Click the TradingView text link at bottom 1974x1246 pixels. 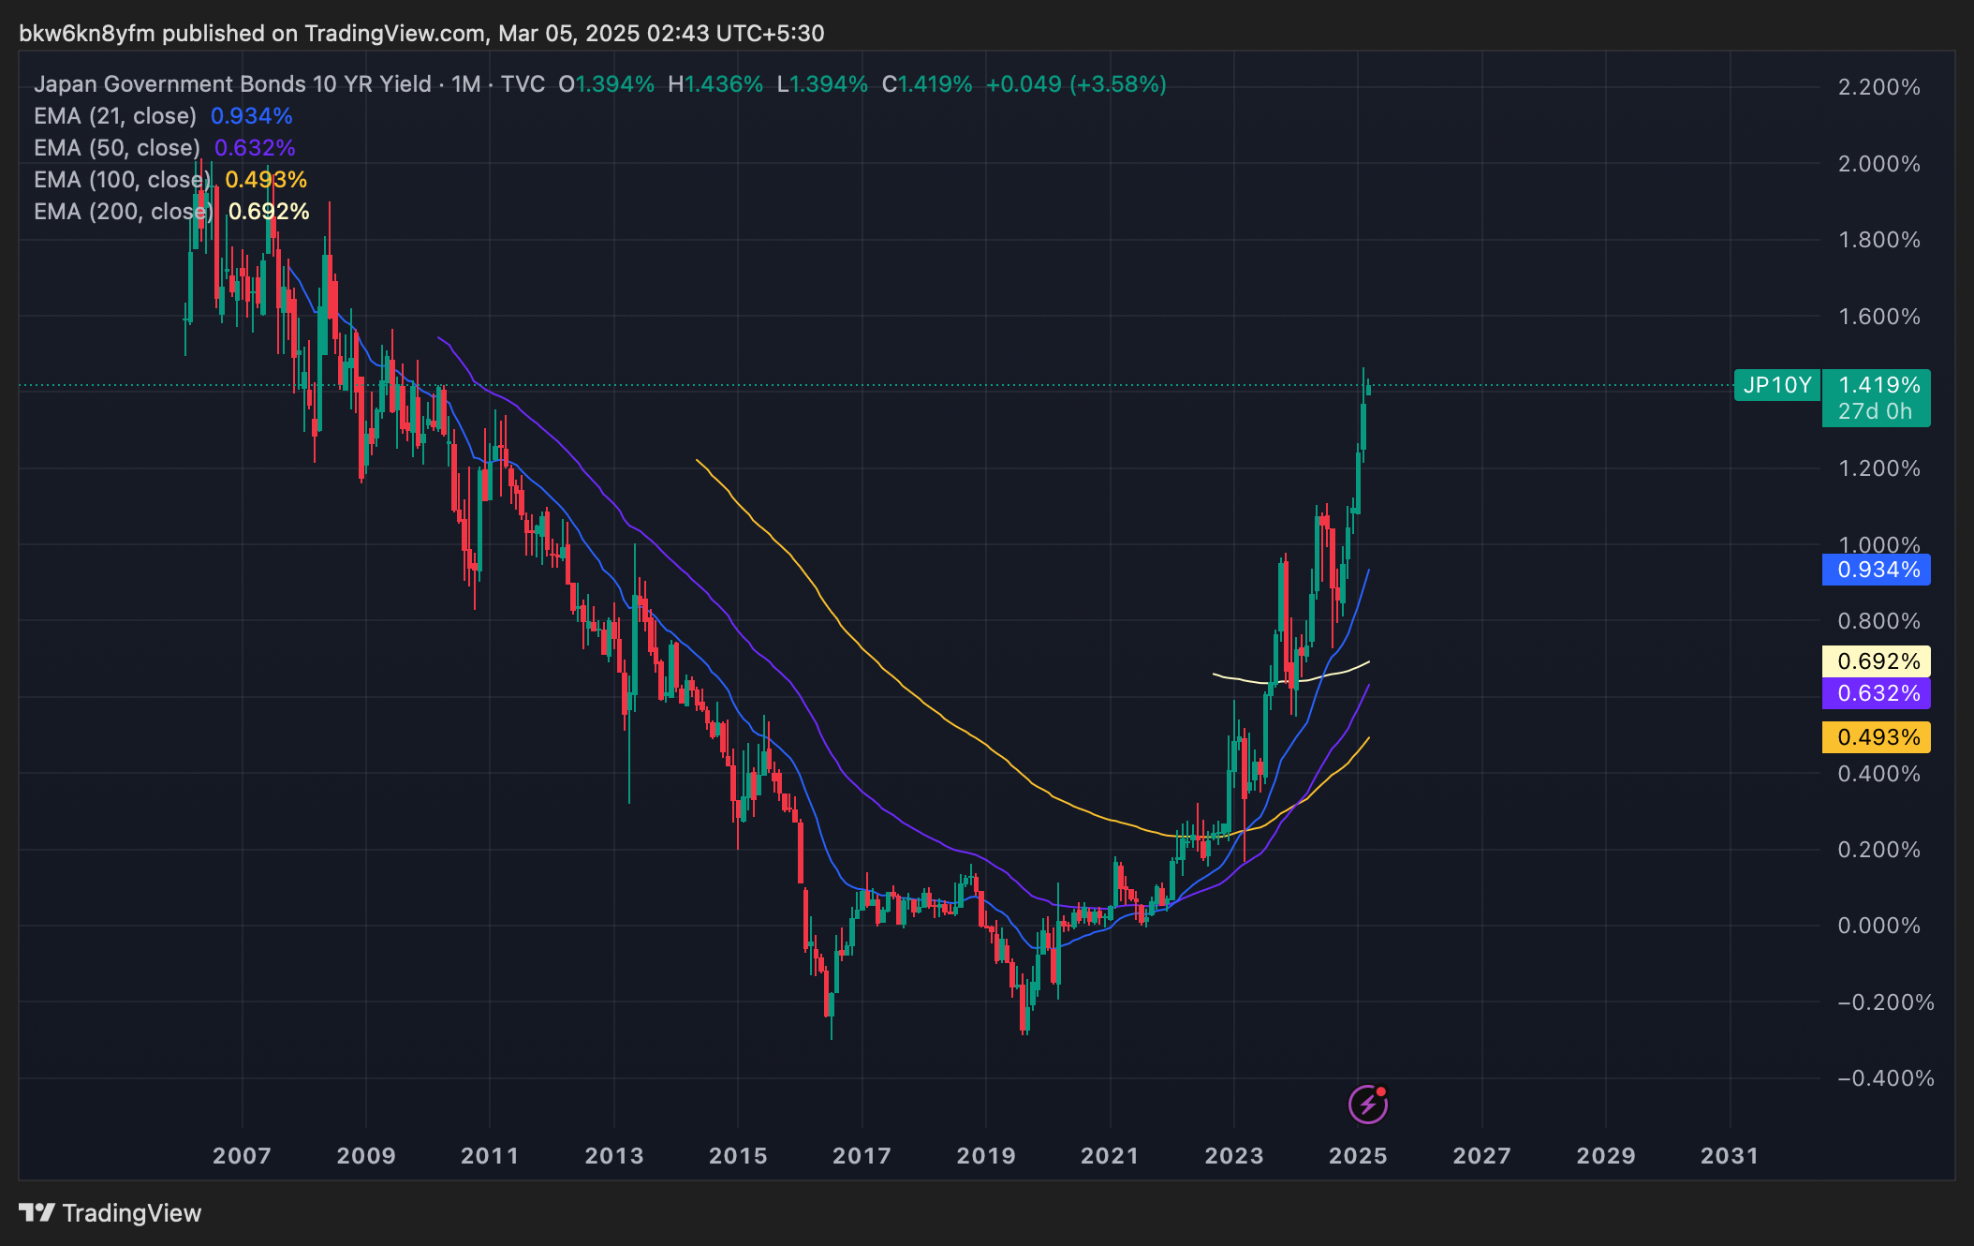131,1213
